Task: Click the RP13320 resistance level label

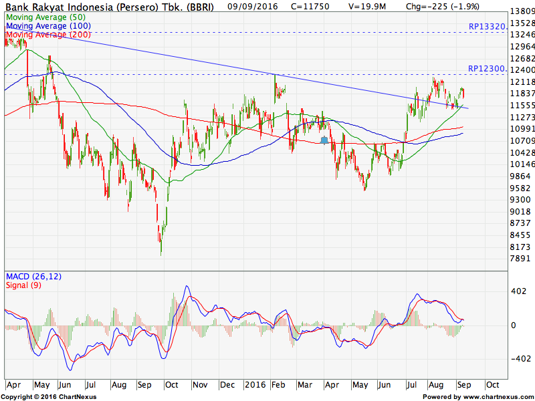Action: (x=488, y=27)
